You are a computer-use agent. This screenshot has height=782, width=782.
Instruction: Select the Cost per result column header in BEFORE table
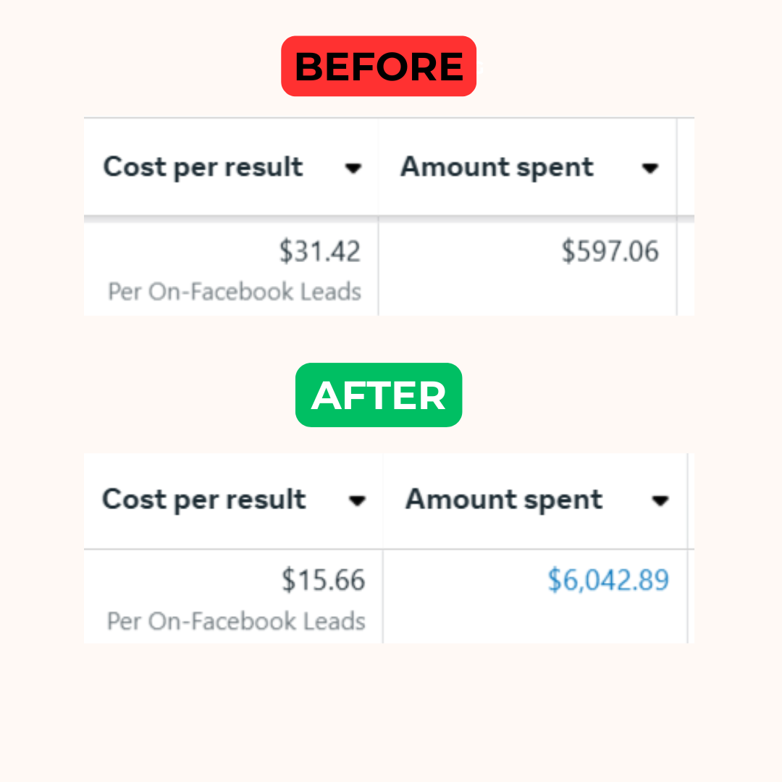(203, 167)
